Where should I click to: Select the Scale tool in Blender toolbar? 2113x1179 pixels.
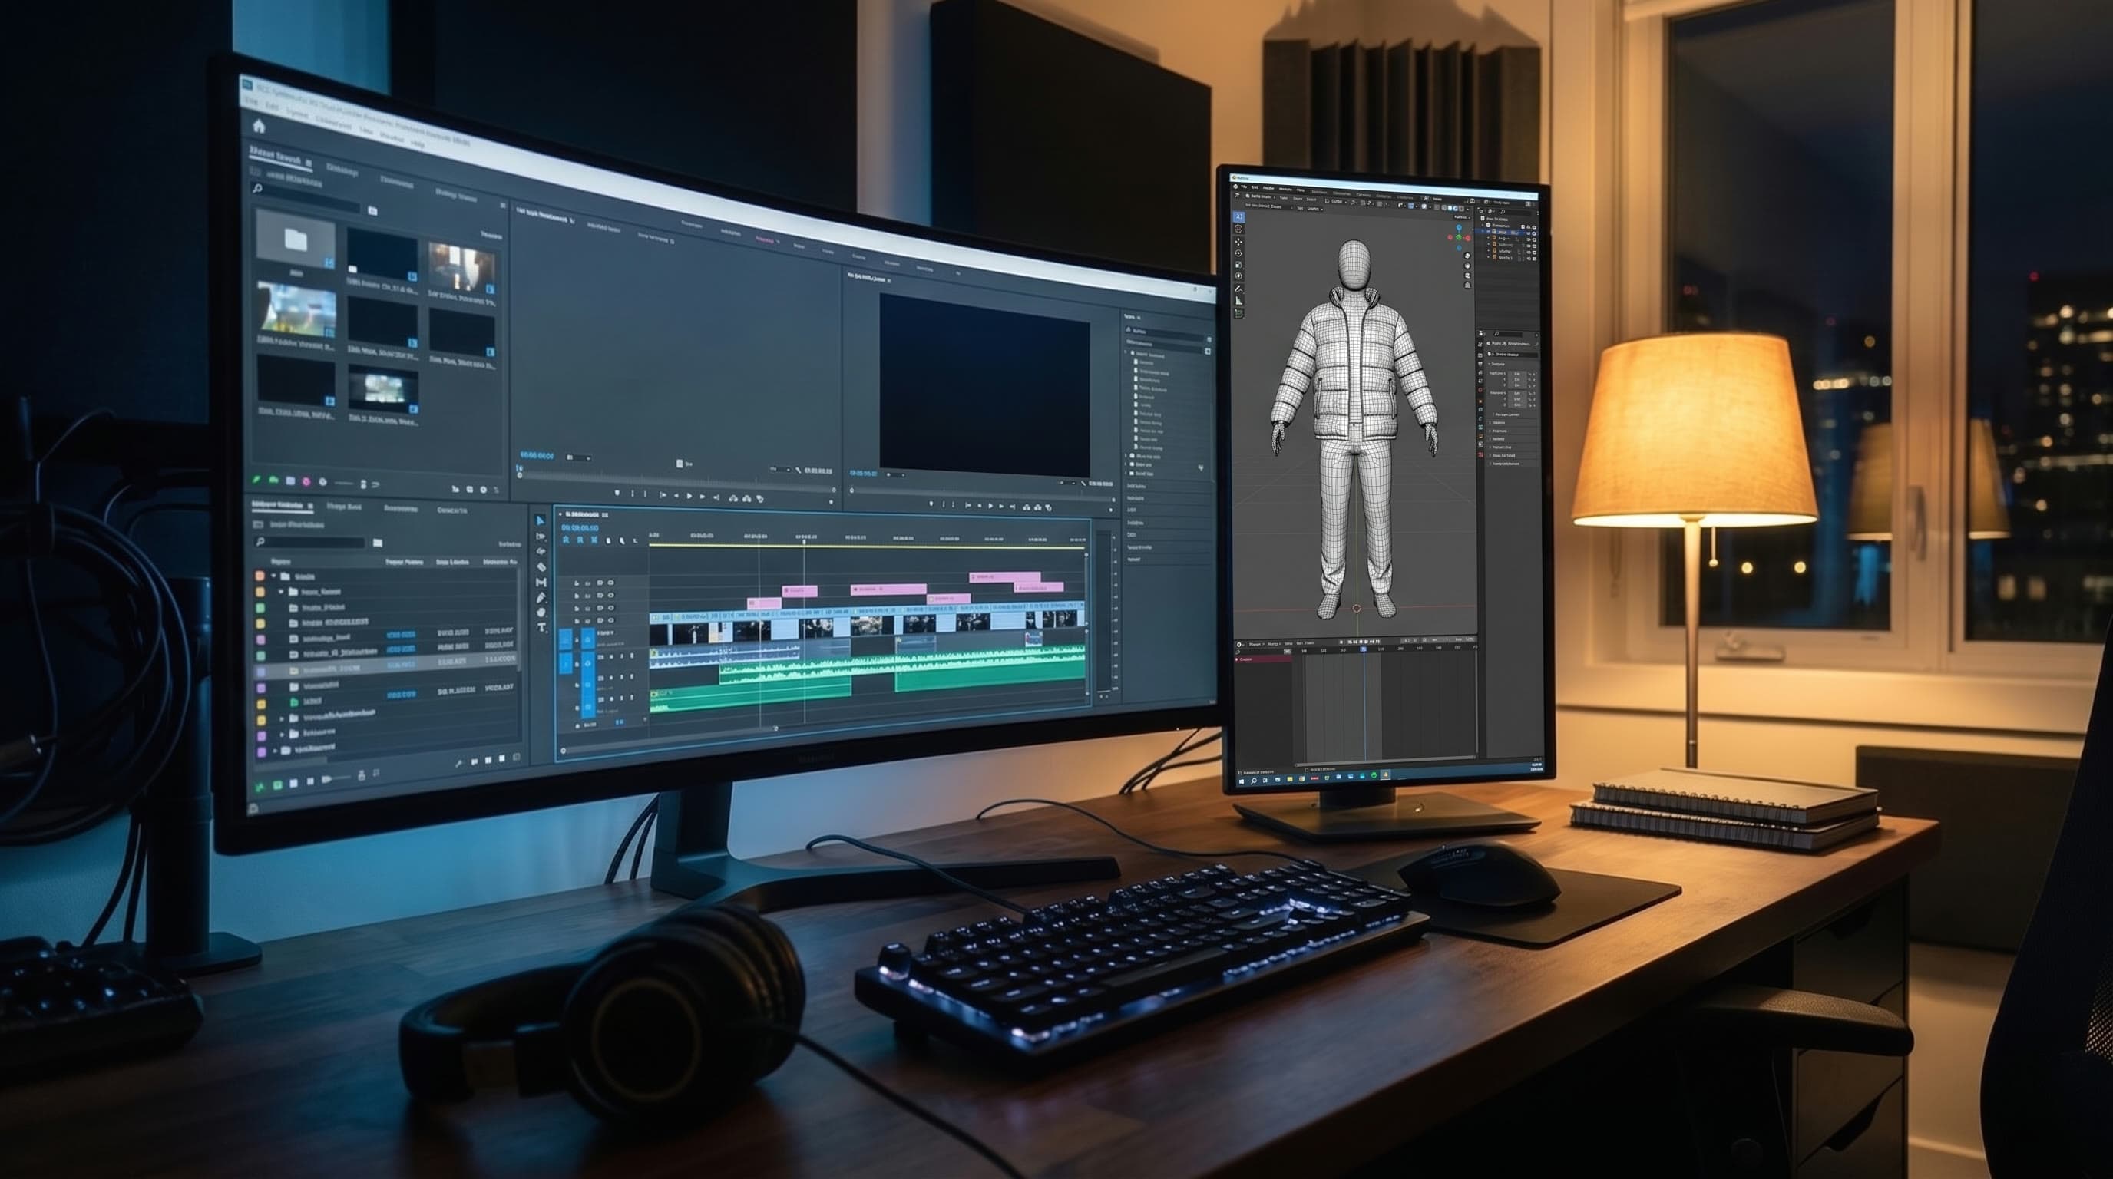click(x=1238, y=266)
